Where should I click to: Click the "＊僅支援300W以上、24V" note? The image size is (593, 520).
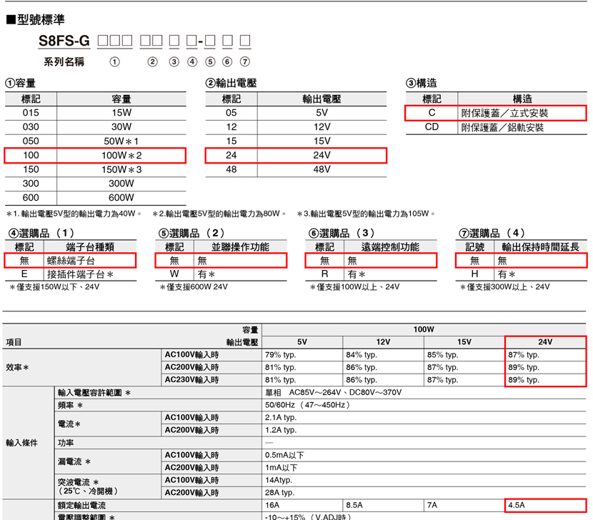(x=504, y=287)
